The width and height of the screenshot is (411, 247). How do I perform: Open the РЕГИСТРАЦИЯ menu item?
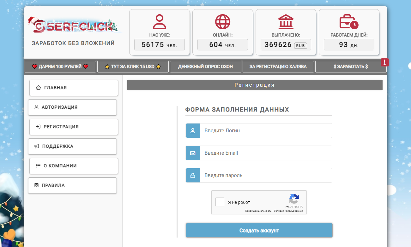coord(74,127)
